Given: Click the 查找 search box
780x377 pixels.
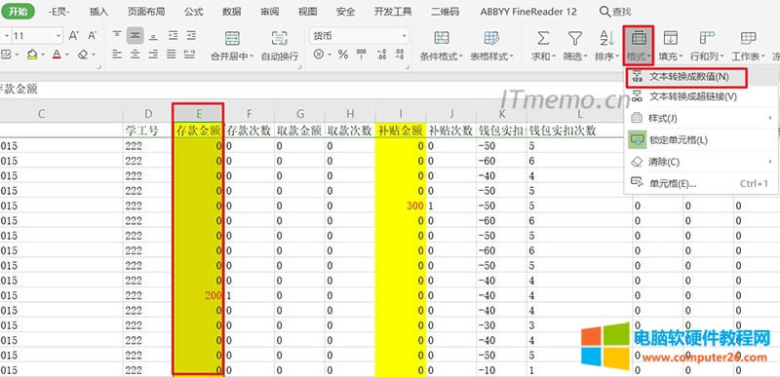Looking at the screenshot, I should tap(615, 12).
